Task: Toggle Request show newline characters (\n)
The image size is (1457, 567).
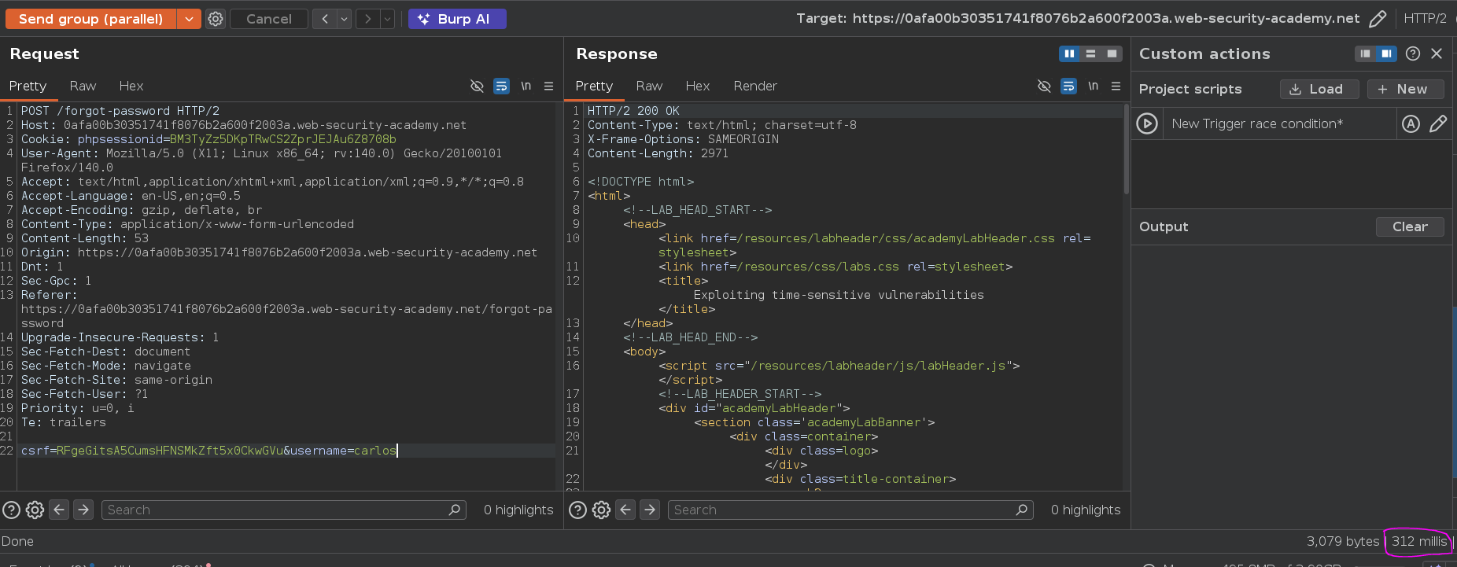Action: pos(526,86)
